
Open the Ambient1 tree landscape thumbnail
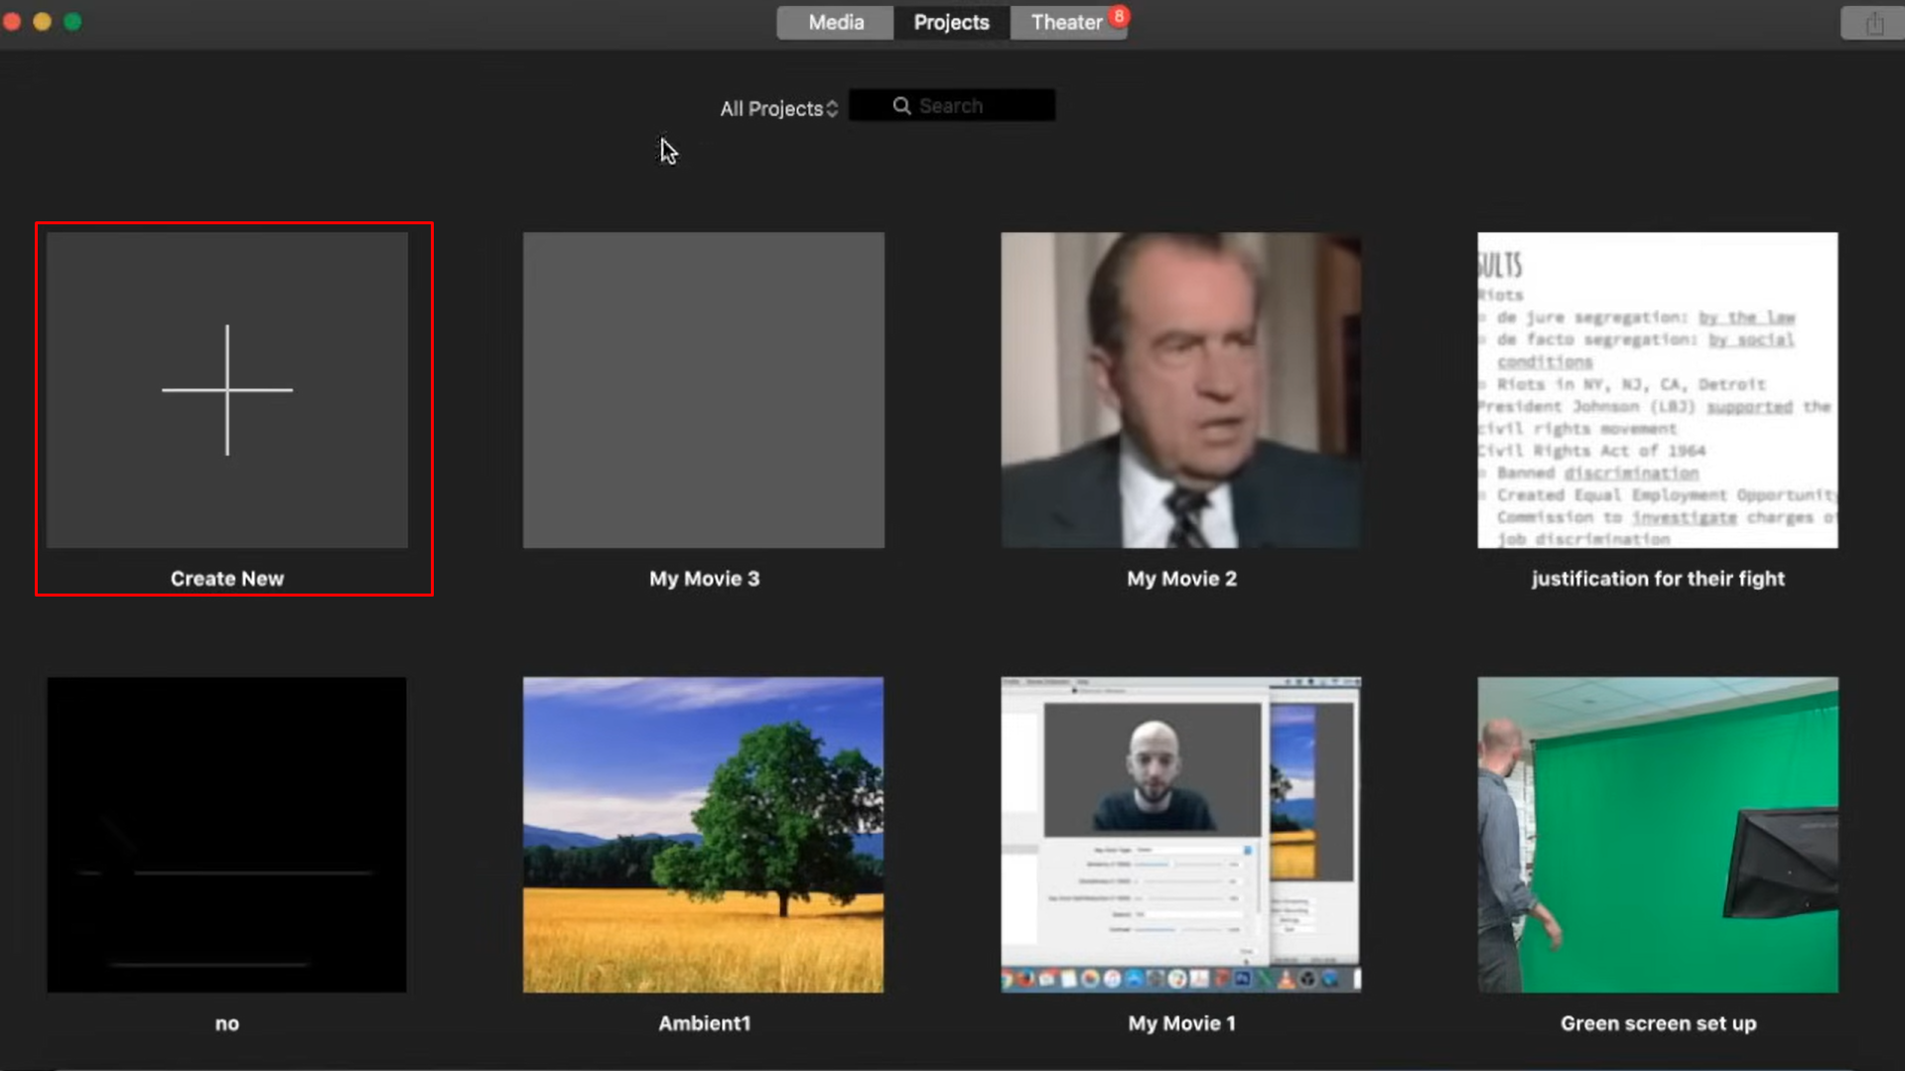[704, 835]
